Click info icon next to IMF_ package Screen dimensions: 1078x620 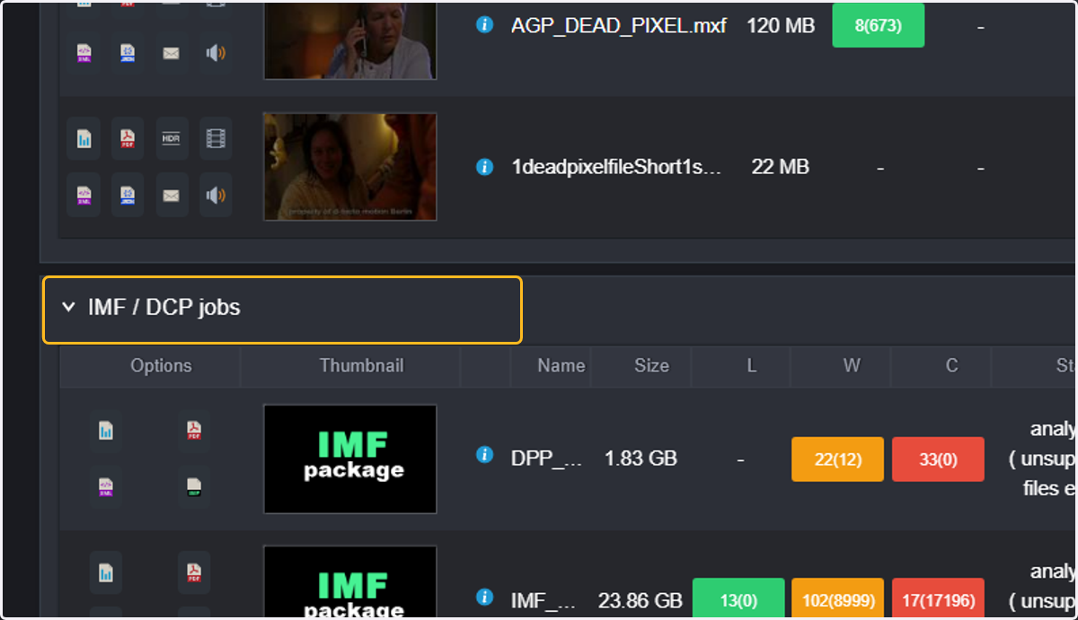click(x=485, y=597)
